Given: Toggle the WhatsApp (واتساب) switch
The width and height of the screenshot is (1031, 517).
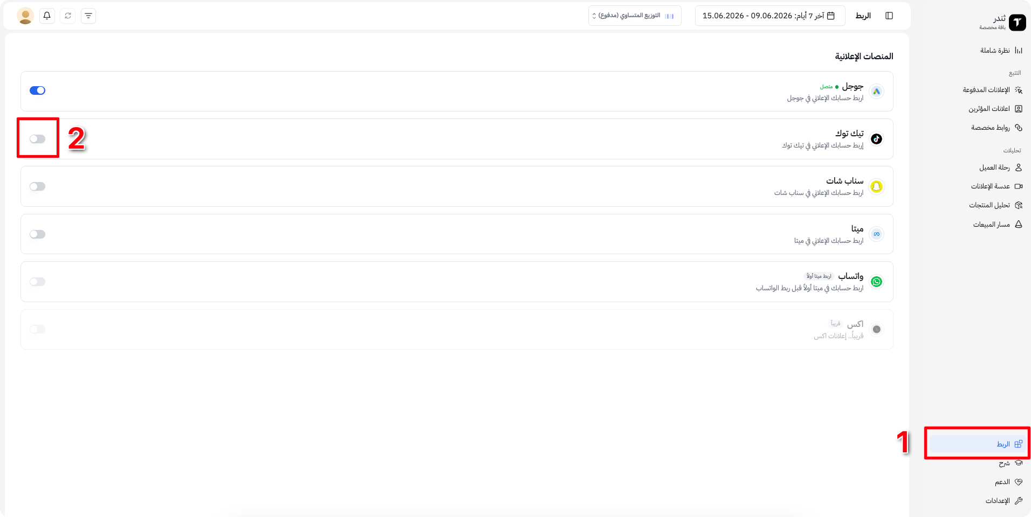Looking at the screenshot, I should tap(37, 282).
